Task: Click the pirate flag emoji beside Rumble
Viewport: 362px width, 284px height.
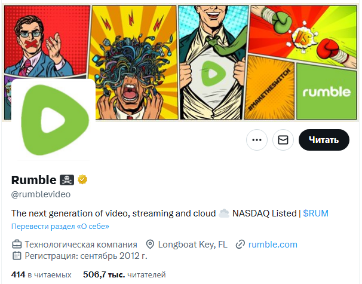Action: click(67, 180)
